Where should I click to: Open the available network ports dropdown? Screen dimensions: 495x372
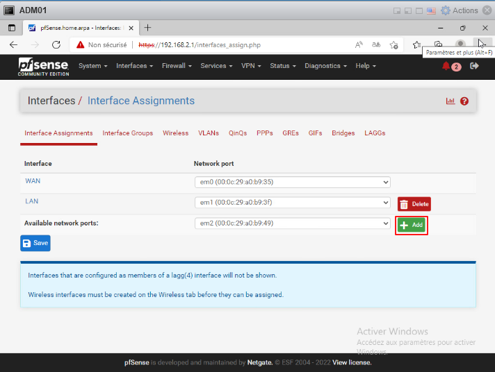tap(292, 223)
